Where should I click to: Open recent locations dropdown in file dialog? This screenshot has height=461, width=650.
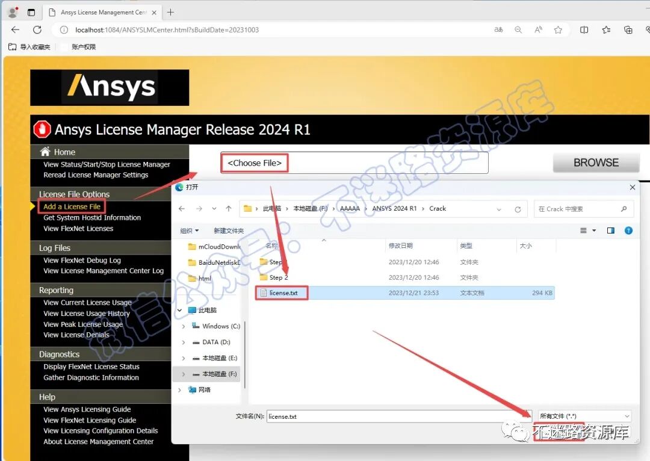point(214,208)
